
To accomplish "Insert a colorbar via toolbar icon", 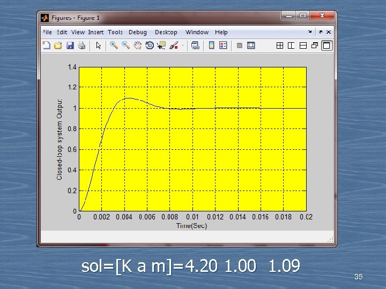I will click(x=211, y=45).
